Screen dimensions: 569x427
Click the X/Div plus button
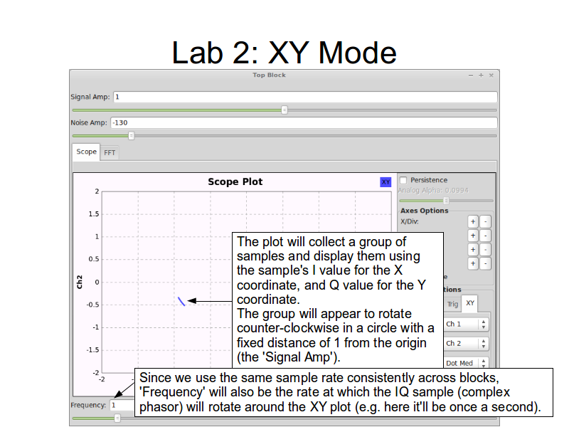click(472, 221)
